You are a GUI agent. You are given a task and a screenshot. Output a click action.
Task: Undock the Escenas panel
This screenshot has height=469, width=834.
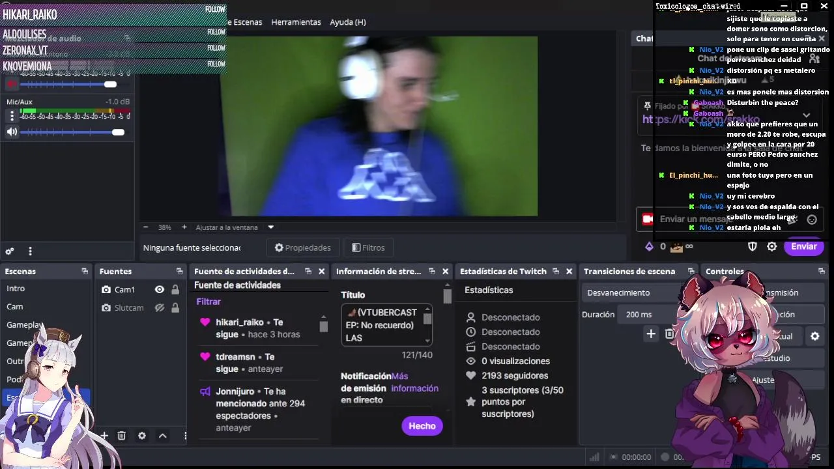click(x=85, y=271)
